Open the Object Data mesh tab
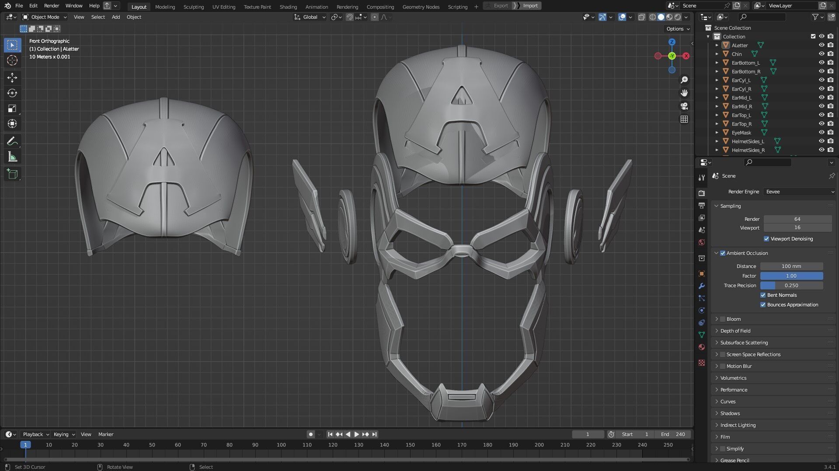This screenshot has width=839, height=471. point(702,335)
